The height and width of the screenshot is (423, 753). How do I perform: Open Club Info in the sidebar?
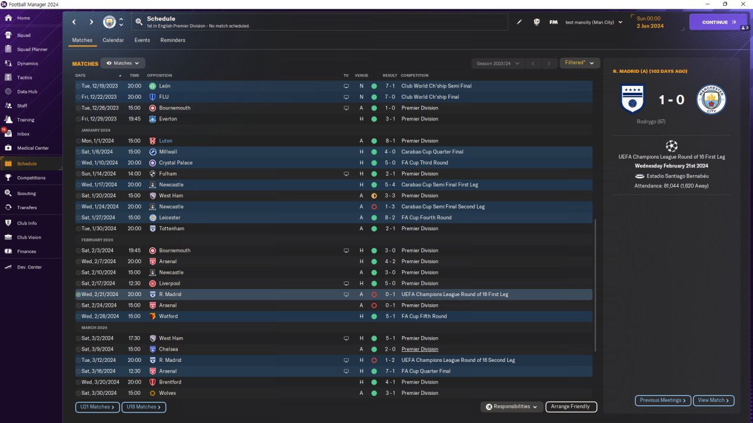27,223
